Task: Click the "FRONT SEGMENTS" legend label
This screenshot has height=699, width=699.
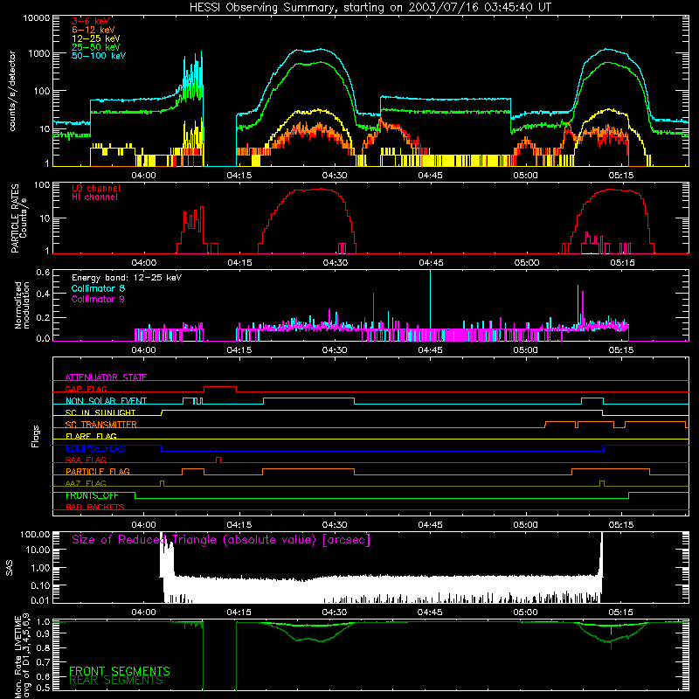Action: (x=120, y=671)
